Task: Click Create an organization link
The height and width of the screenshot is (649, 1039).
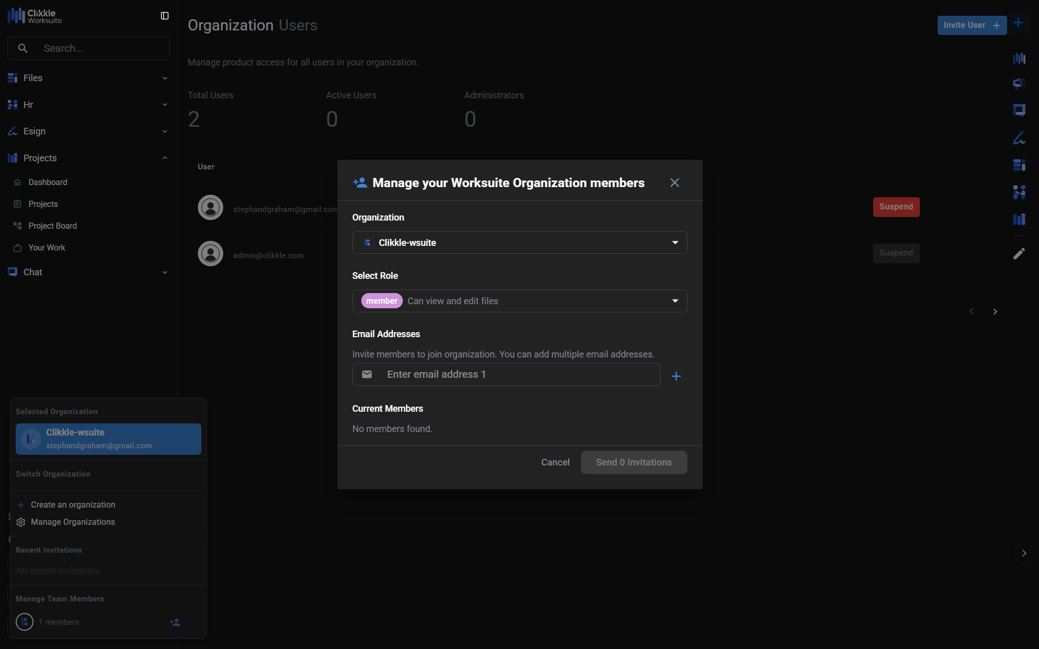Action: (x=73, y=504)
